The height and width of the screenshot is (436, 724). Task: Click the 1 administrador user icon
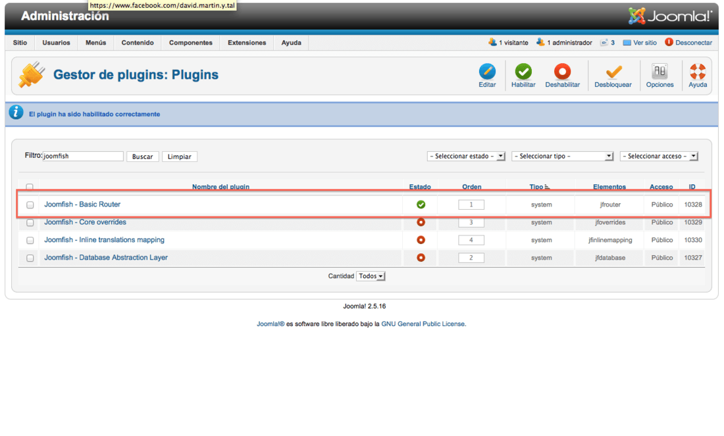[x=540, y=42]
